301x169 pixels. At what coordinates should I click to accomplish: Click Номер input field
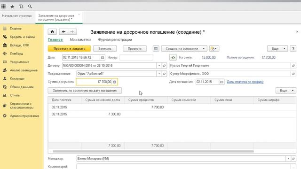click(x=136, y=57)
